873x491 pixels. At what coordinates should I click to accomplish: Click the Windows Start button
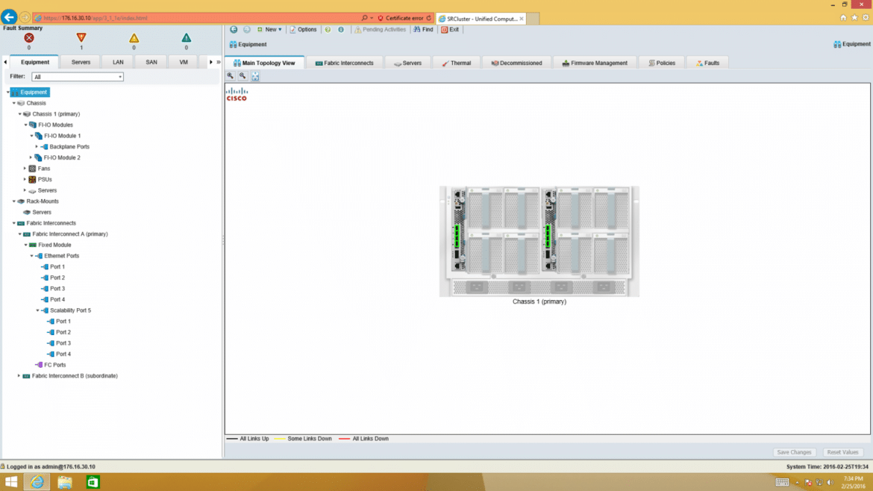coord(11,482)
